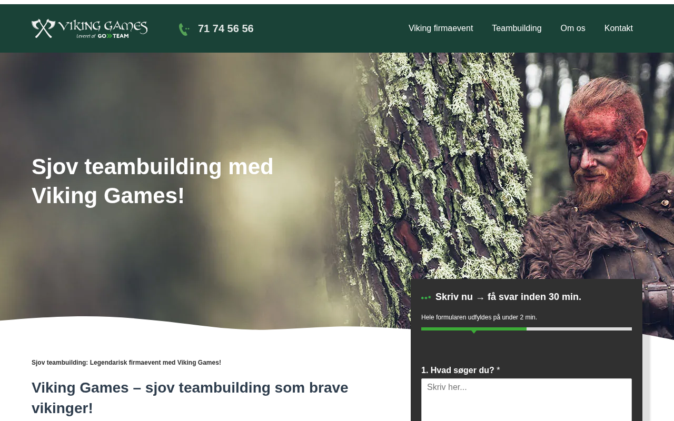
Task: Click the GO TEAM sub-logo text
Action: [113, 36]
